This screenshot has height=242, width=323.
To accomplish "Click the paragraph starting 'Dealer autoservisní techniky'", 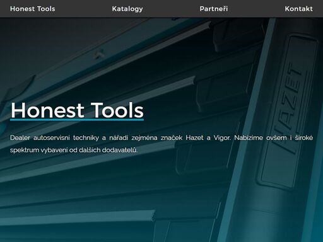I will click(x=161, y=144).
